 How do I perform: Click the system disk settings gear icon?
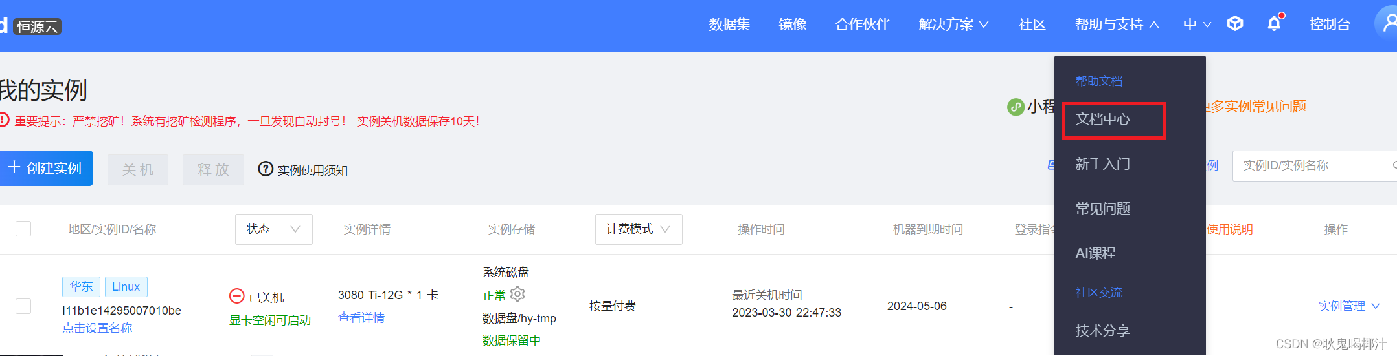[x=517, y=295]
